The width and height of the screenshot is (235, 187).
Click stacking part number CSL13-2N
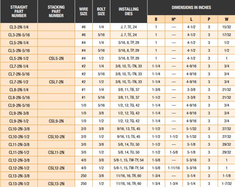(x=56, y=183)
